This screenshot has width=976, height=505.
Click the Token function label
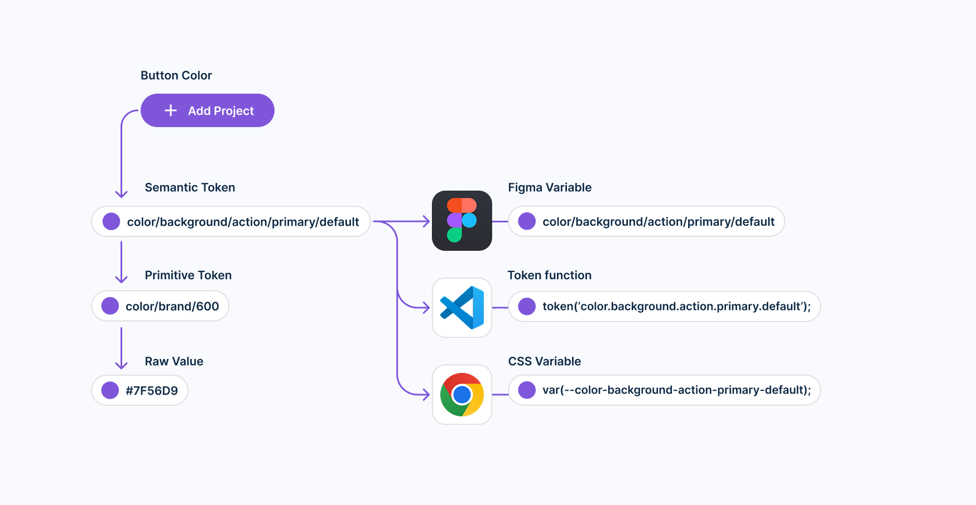550,275
